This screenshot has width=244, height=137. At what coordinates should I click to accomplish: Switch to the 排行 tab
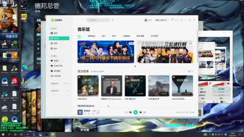[x=104, y=36]
